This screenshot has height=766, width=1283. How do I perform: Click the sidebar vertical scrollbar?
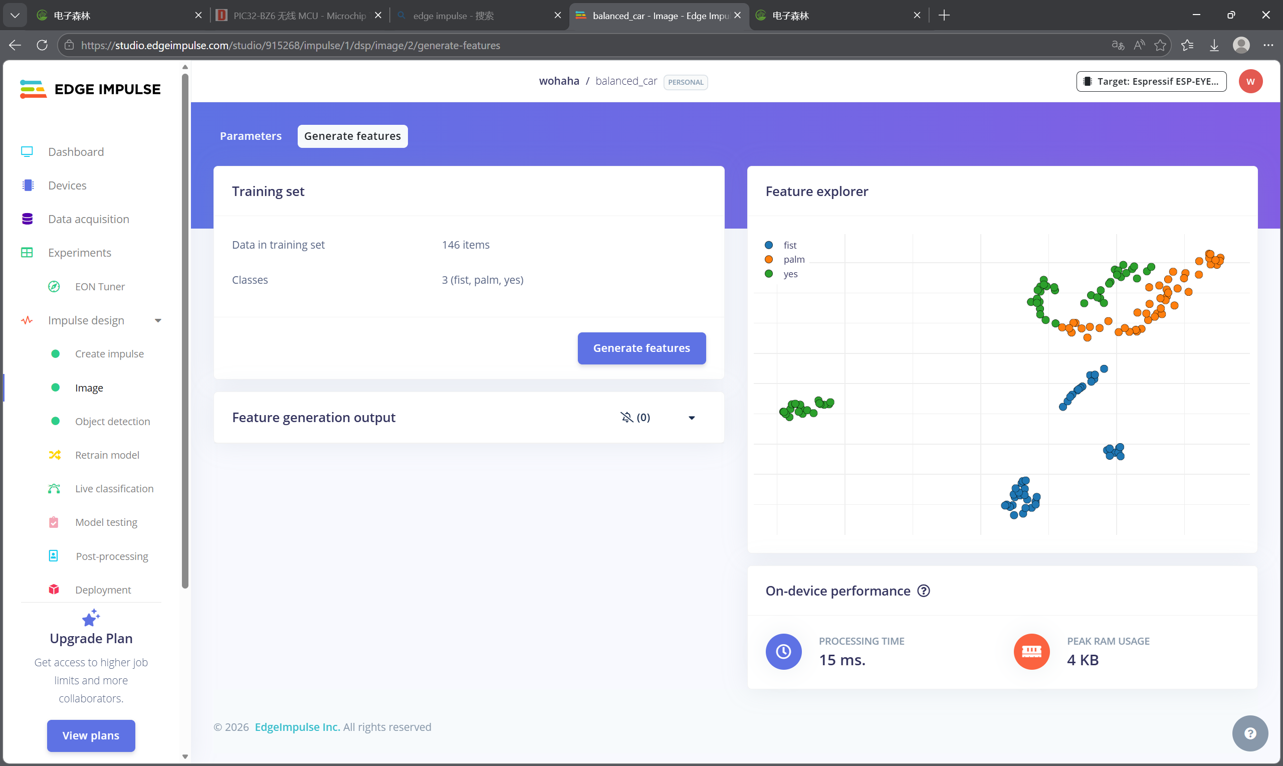(185, 330)
